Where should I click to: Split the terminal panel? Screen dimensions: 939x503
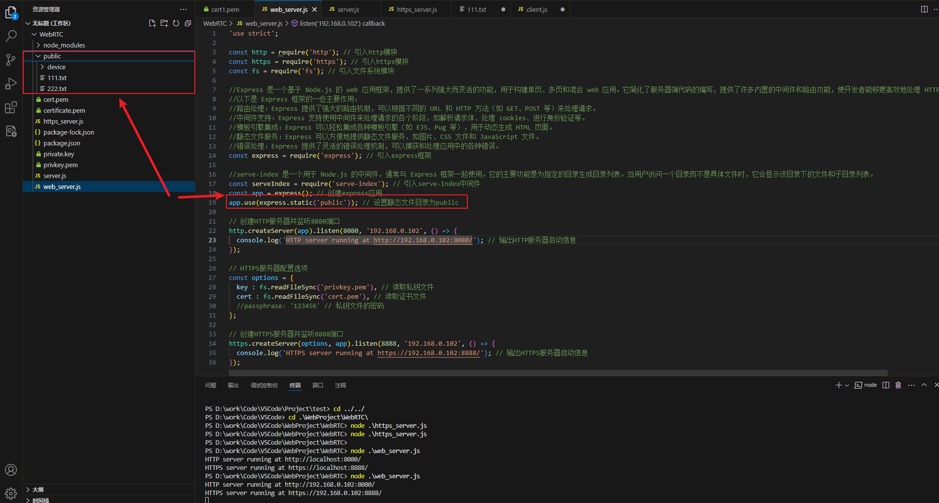pyautogui.click(x=886, y=385)
